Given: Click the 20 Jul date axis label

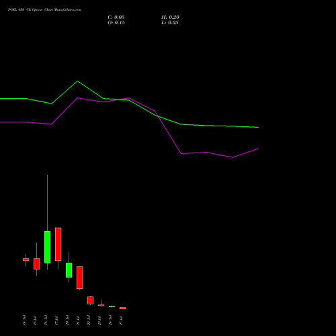Looking at the screenshot, I should click(67, 320).
